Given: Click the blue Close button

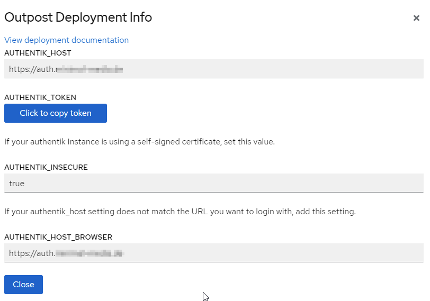Looking at the screenshot, I should click(x=24, y=285).
